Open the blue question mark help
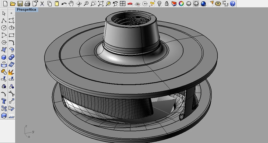This screenshot has width=268, height=143. pyautogui.click(x=232, y=3)
